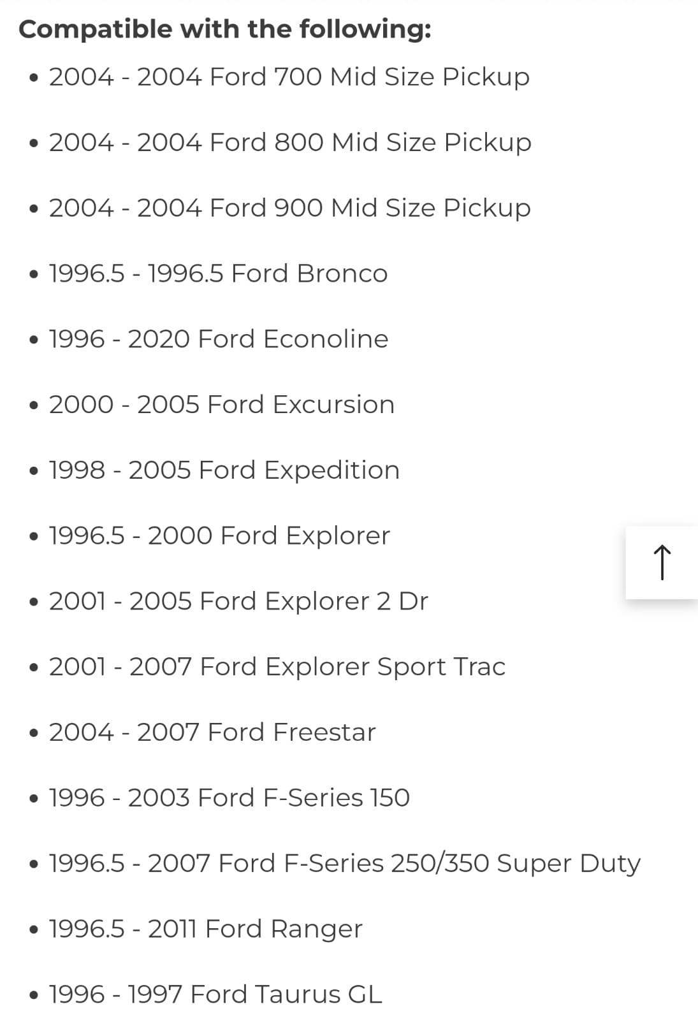
Task: Click the 2004 - 2007 Ford Freestar item
Action: [212, 732]
